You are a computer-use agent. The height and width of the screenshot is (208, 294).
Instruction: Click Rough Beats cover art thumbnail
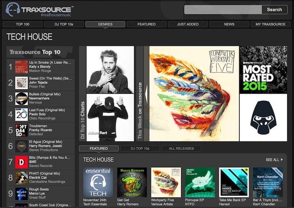coord(21,194)
